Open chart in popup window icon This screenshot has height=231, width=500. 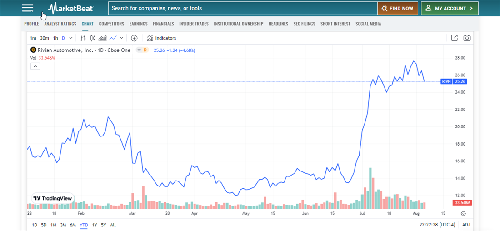tap(455, 38)
